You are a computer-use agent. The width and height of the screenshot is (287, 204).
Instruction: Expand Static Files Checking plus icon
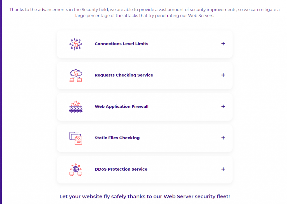223,138
